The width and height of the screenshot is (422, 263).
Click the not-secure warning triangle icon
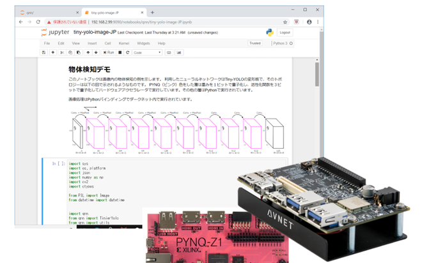coord(49,22)
